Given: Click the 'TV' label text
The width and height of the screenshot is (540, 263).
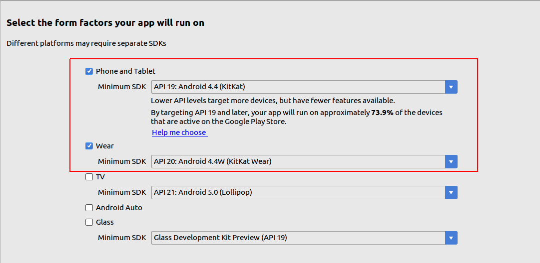Looking at the screenshot, I should click(x=100, y=177).
